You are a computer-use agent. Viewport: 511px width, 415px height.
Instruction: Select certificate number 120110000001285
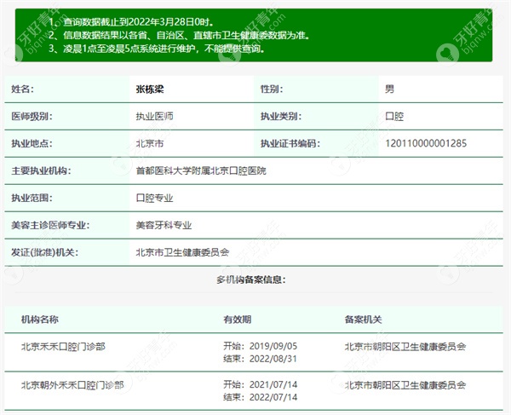click(426, 143)
